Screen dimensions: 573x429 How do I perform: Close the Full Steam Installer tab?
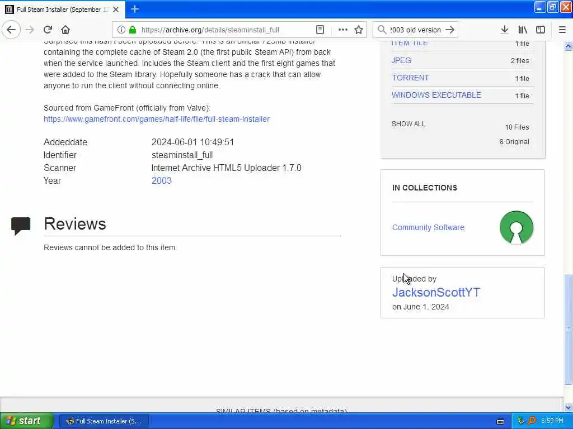(116, 9)
